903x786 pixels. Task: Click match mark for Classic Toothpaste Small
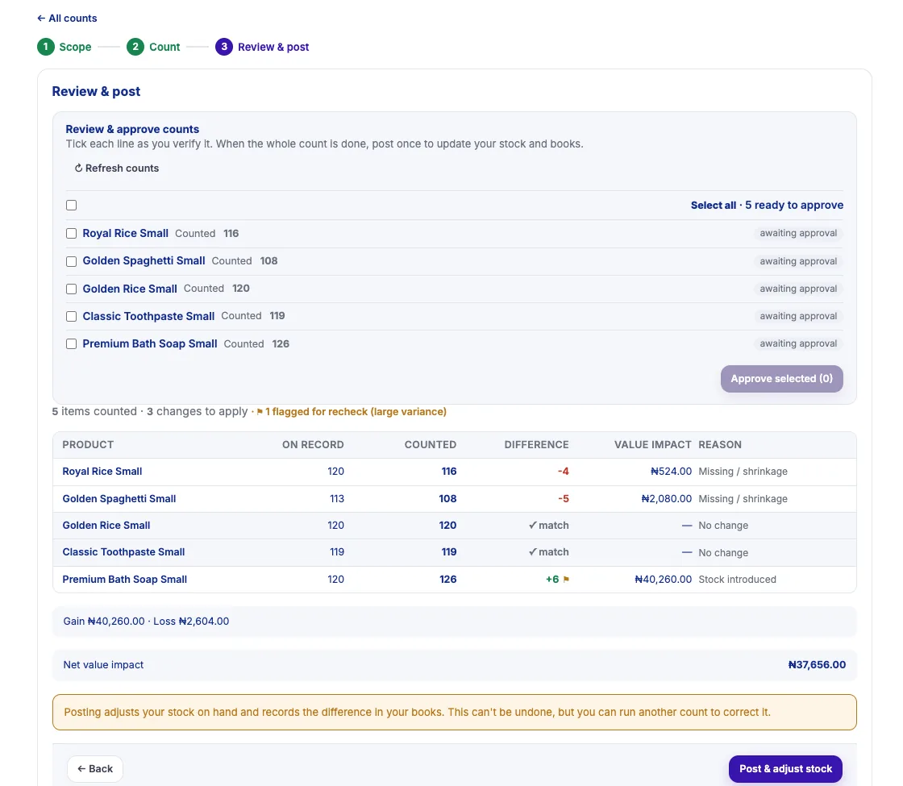(x=549, y=551)
